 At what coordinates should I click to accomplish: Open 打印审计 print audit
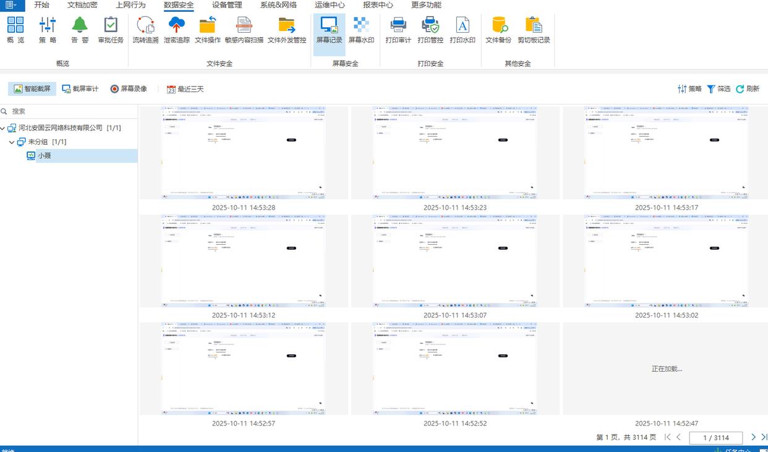pos(398,30)
